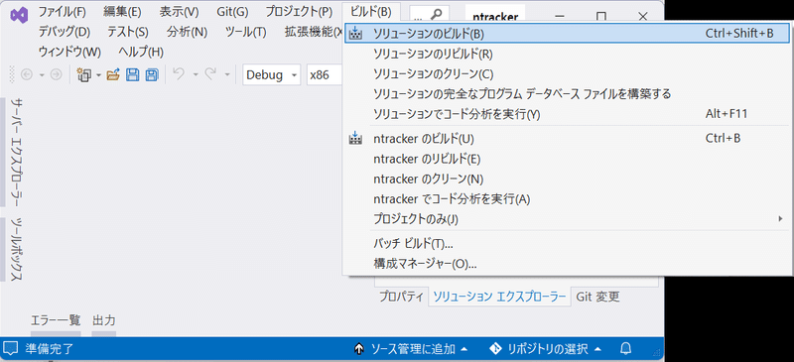The width and height of the screenshot is (794, 362).
Task: Open the 編集(E) menu
Action: click(x=122, y=11)
